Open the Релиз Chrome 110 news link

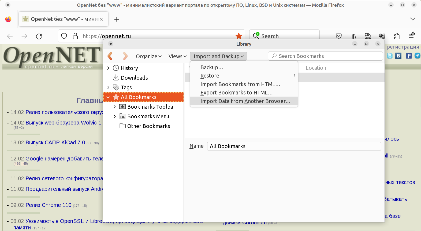click(49, 205)
